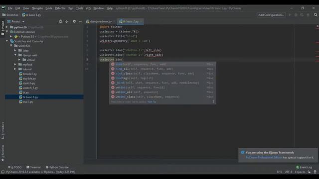
Task: Click the Python 3.6 interpreter icon
Action: pos(16,36)
